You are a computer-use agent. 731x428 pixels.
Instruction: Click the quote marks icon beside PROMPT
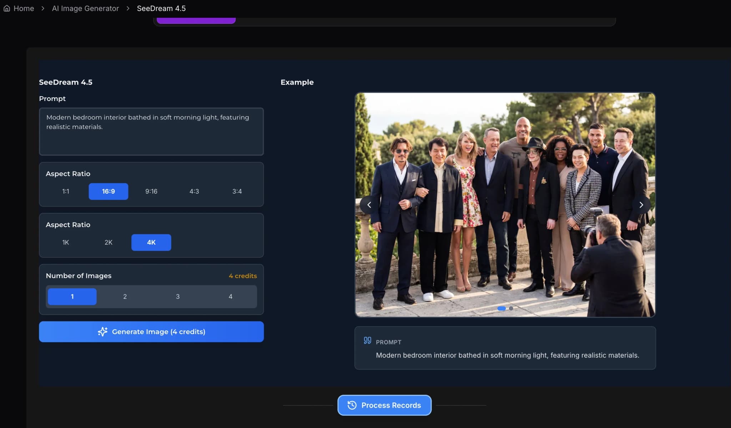[367, 341]
